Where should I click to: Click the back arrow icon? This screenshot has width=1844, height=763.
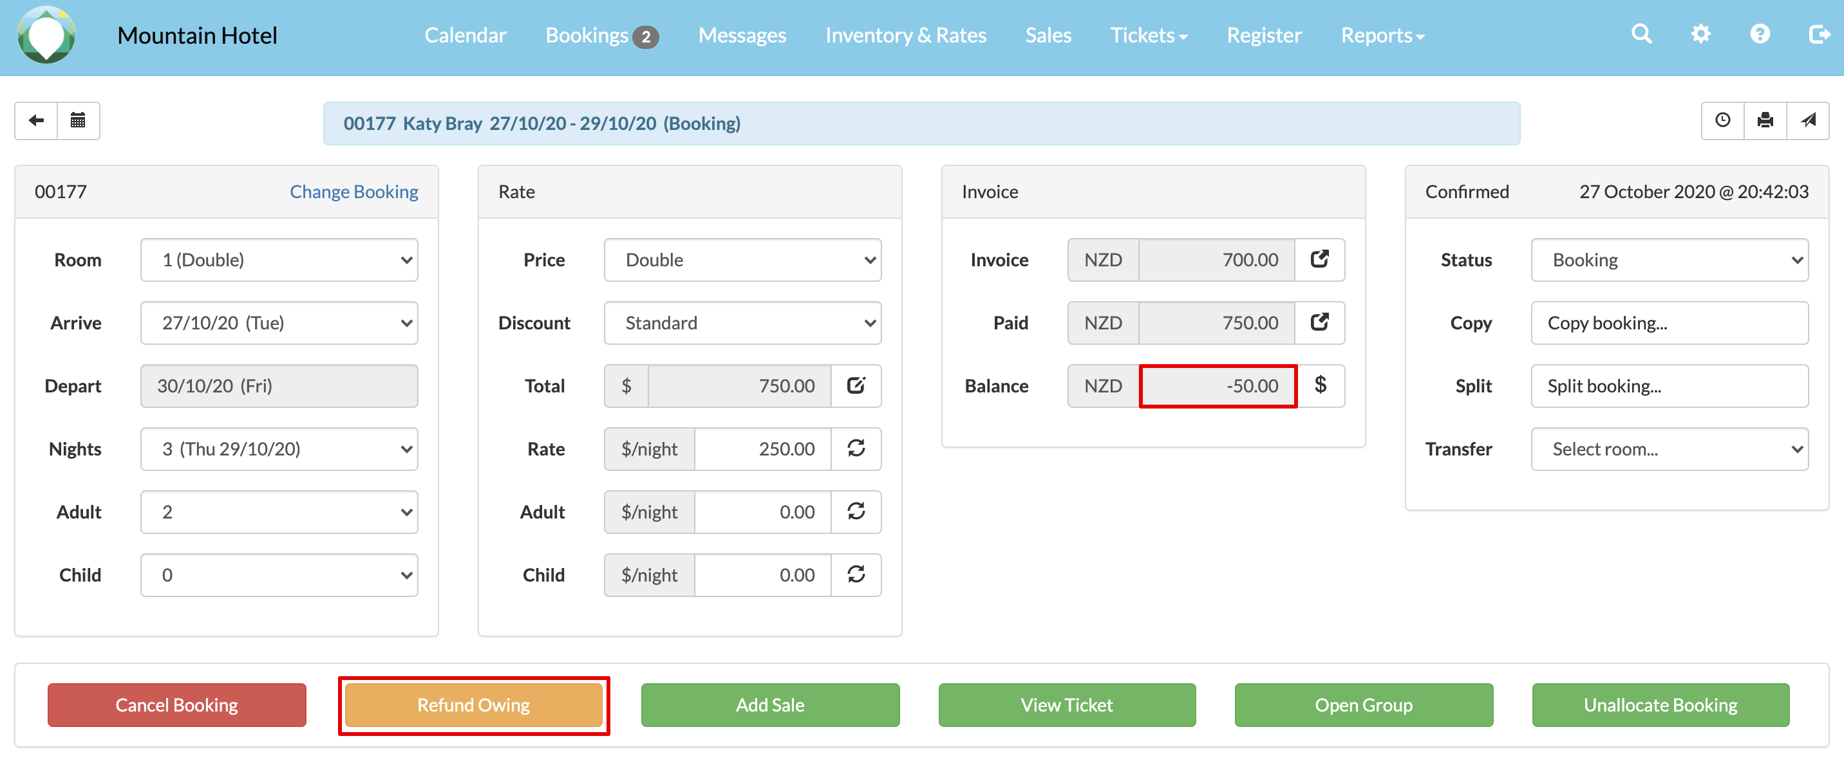pos(36,120)
